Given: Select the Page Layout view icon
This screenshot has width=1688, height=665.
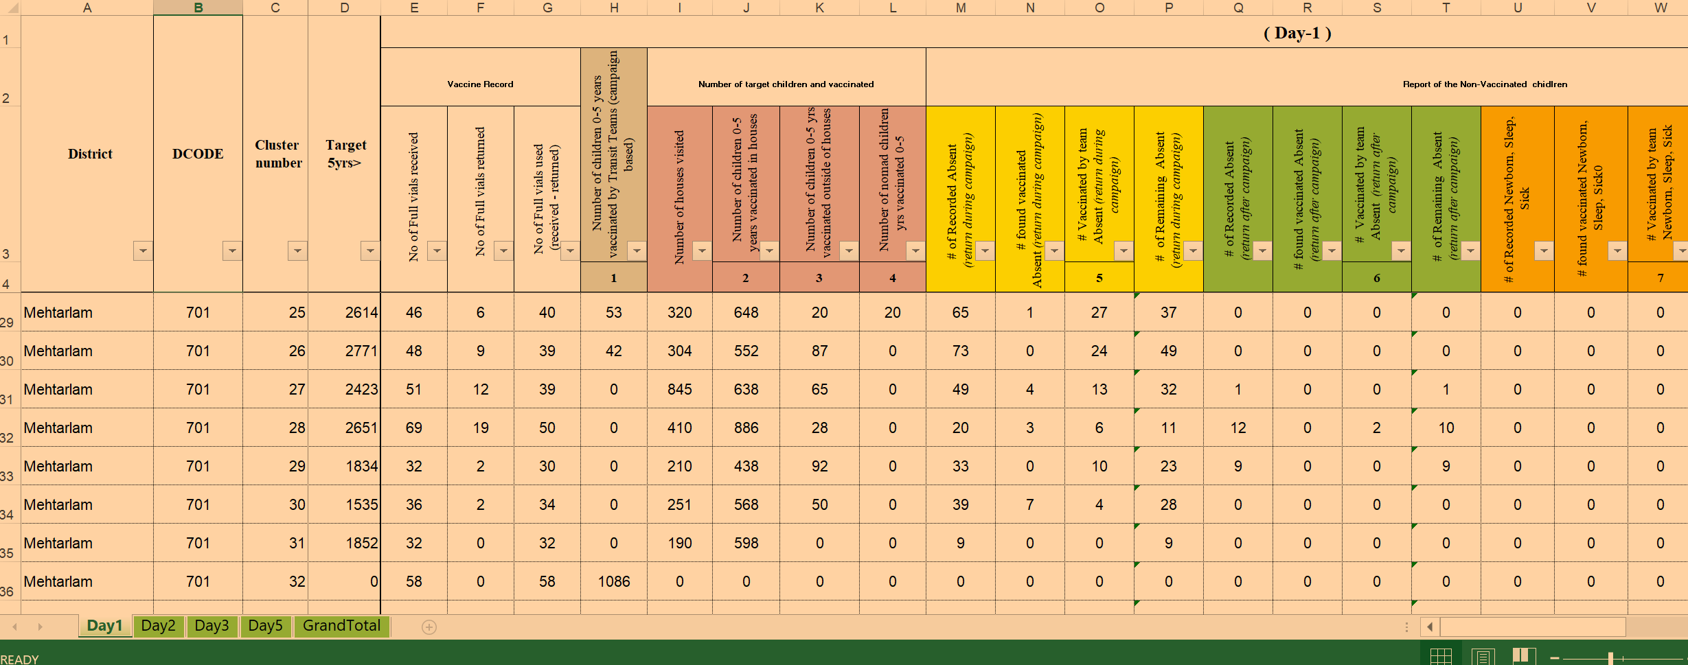Looking at the screenshot, I should click(x=1482, y=655).
